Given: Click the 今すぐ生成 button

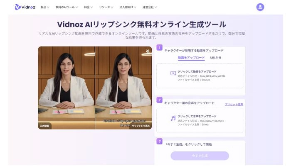Looking at the screenshot, I should pyautogui.click(x=200, y=156).
